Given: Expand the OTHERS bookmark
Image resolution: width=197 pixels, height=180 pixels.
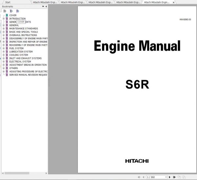Looking at the screenshot, I should (x=4, y=68).
